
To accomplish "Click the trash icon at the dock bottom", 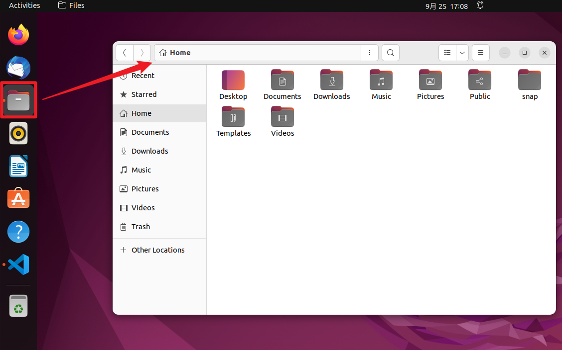I will [18, 306].
